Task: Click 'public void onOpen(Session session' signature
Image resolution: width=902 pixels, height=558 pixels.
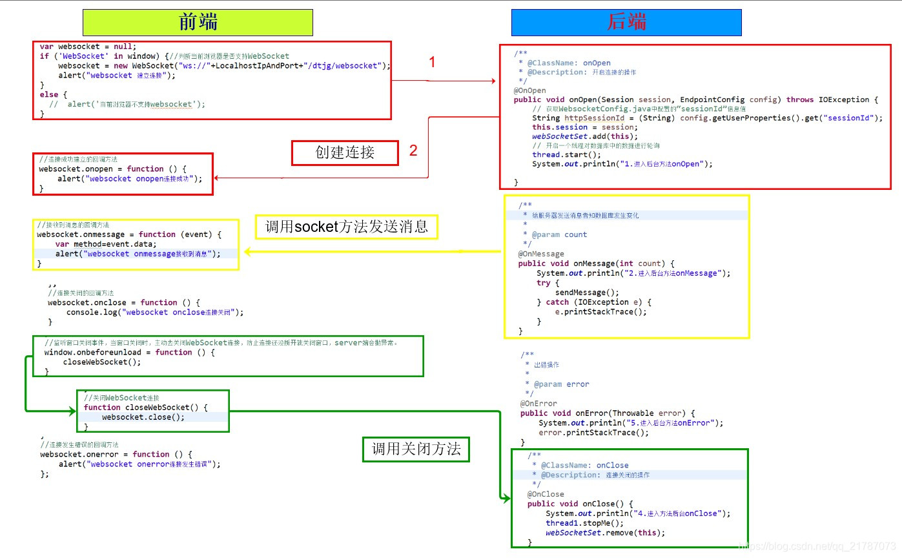Action: click(x=696, y=99)
